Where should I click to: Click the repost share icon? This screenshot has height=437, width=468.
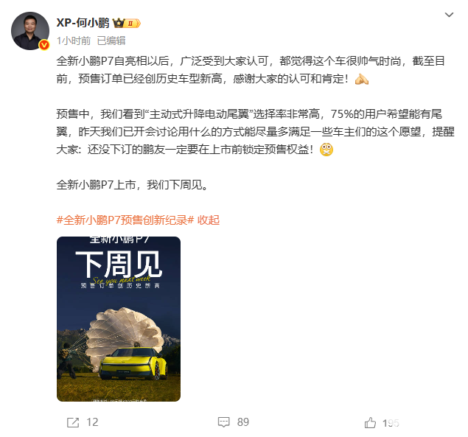(73, 422)
